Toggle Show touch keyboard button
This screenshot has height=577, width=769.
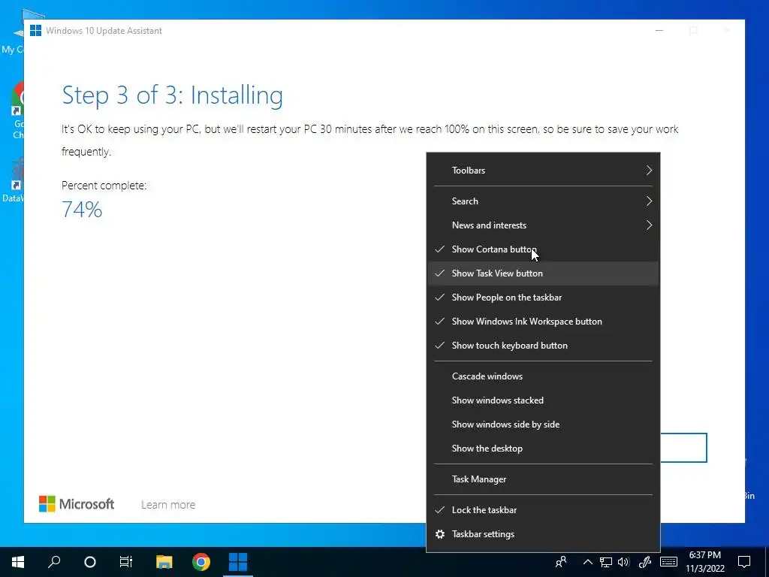543,346
